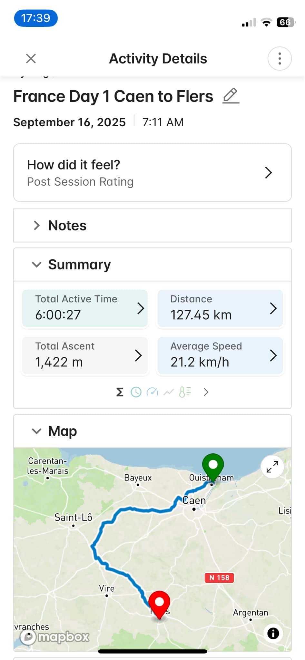305x660 pixels.
Task: Select the clock time summary icon
Action: [136, 392]
